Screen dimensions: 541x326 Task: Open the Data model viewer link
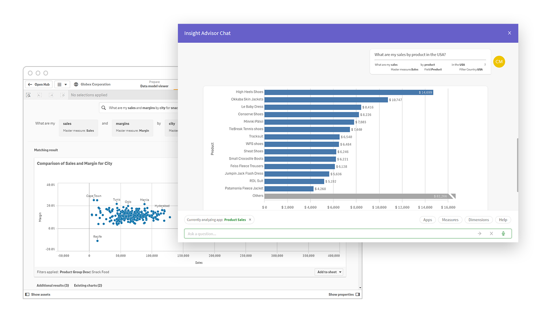154,86
